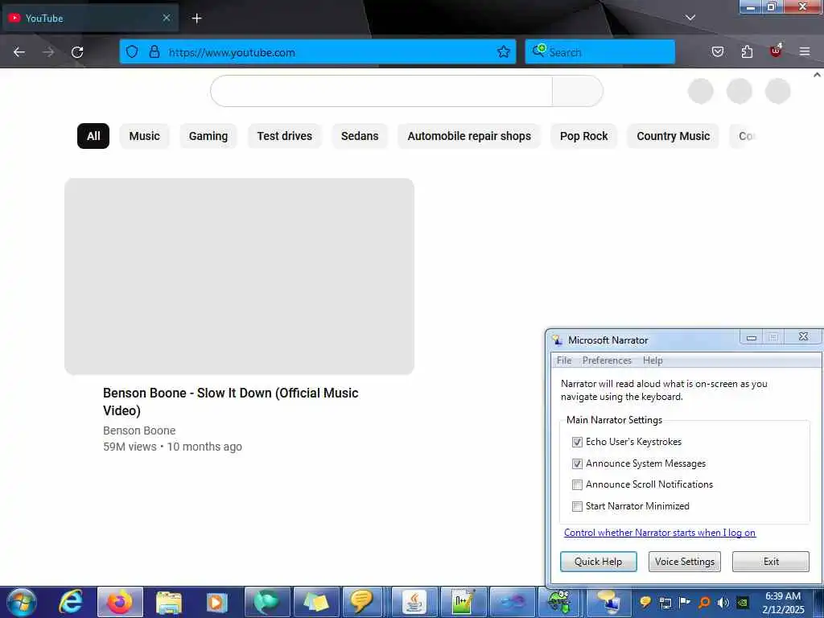The height and width of the screenshot is (618, 824).
Task: Click the 59M views text
Action: tap(130, 447)
